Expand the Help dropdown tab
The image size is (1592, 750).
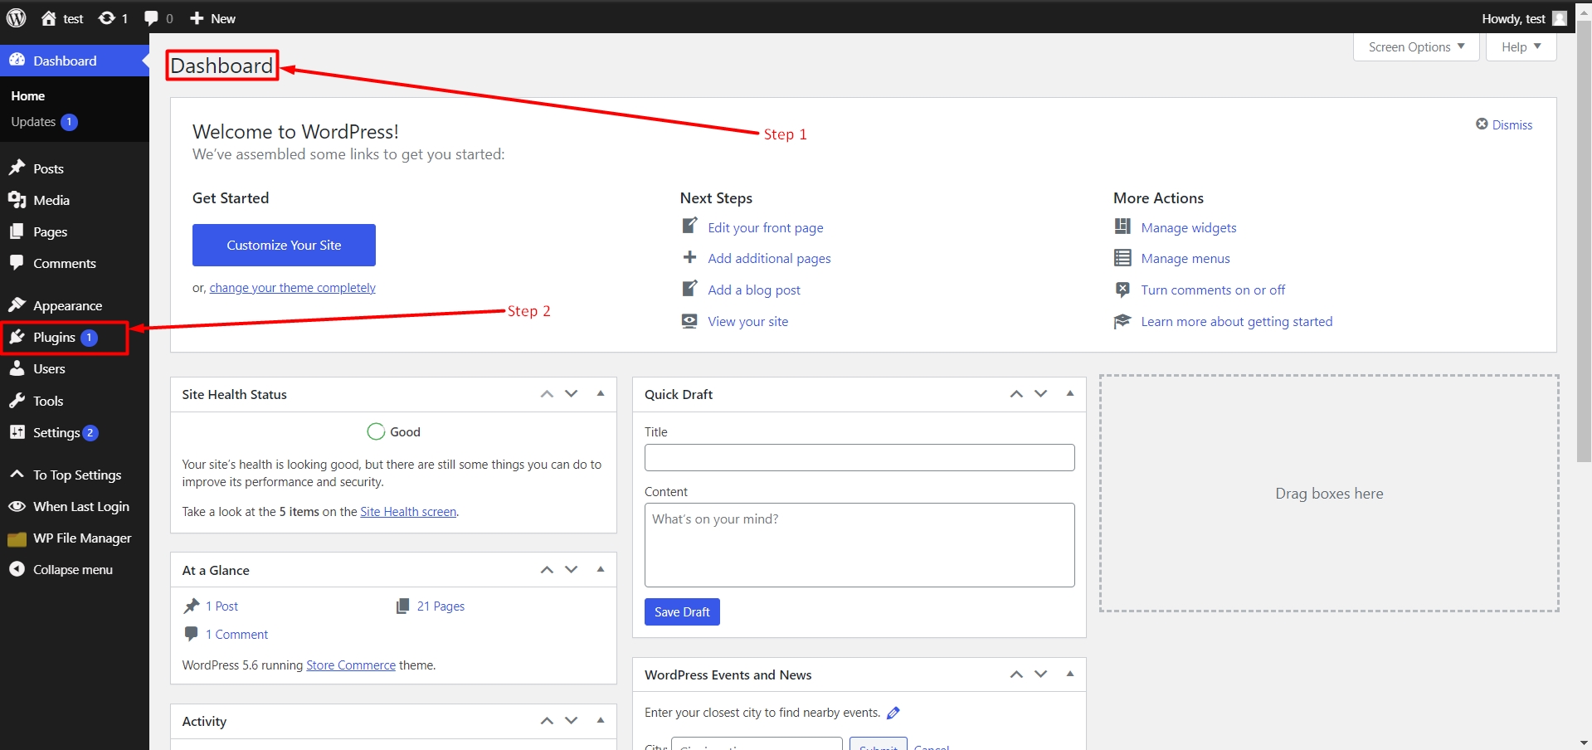coord(1521,47)
